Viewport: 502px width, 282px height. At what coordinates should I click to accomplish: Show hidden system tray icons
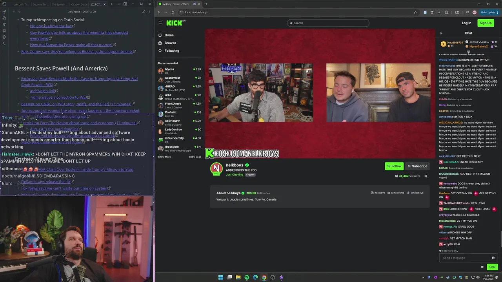coord(423,277)
